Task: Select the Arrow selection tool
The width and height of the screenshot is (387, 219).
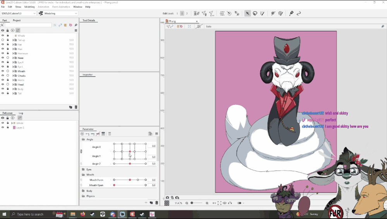Action: pos(247,13)
